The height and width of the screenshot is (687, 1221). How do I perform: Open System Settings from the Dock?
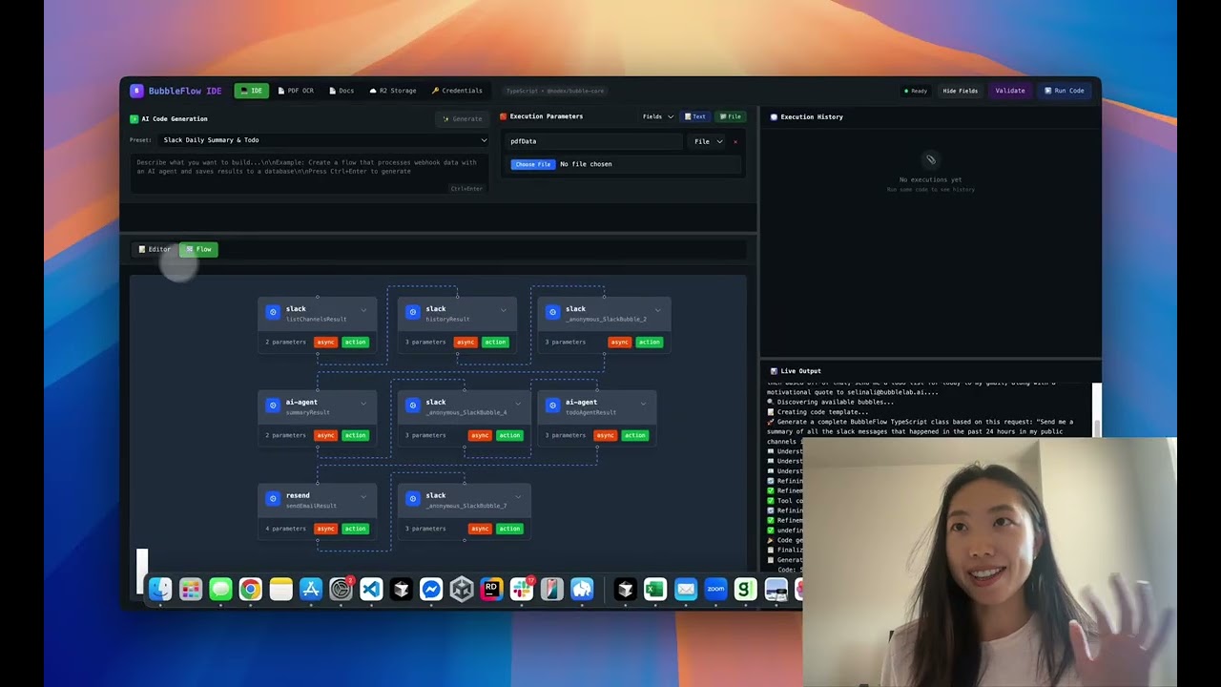click(x=341, y=590)
